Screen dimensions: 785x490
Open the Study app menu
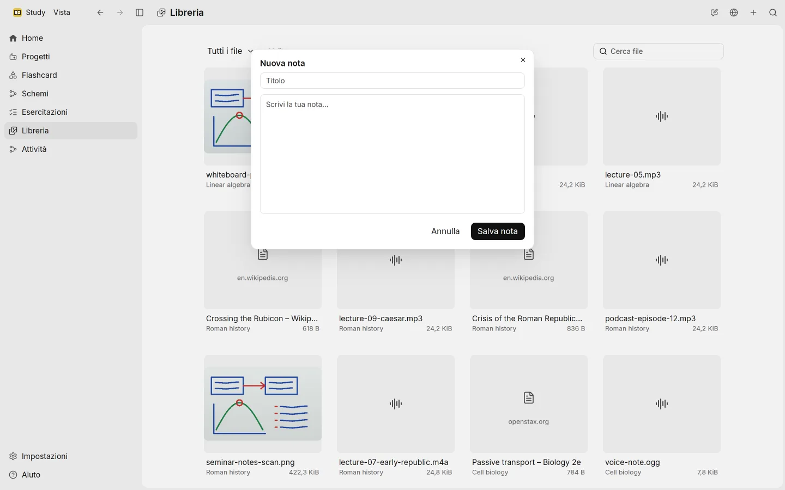point(29,13)
